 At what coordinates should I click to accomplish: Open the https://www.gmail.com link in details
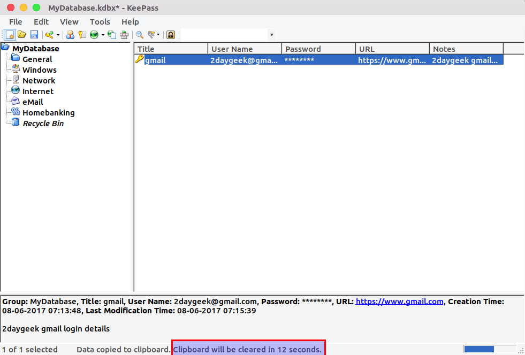point(399,302)
